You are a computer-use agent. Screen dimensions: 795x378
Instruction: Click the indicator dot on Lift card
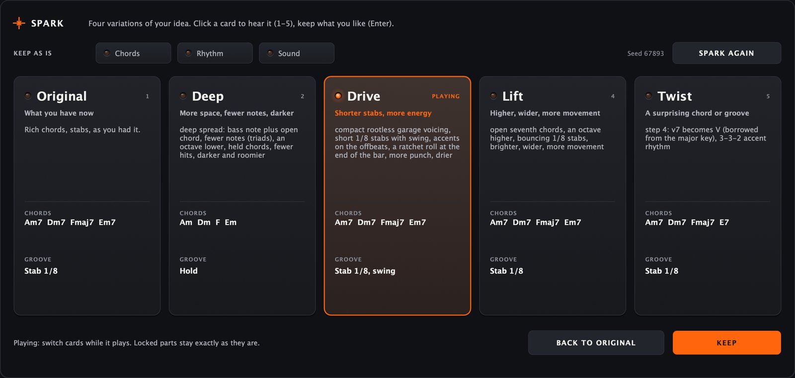coord(493,96)
